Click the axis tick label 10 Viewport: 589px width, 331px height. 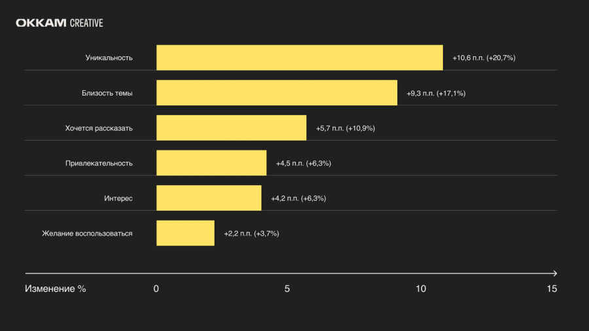point(421,288)
